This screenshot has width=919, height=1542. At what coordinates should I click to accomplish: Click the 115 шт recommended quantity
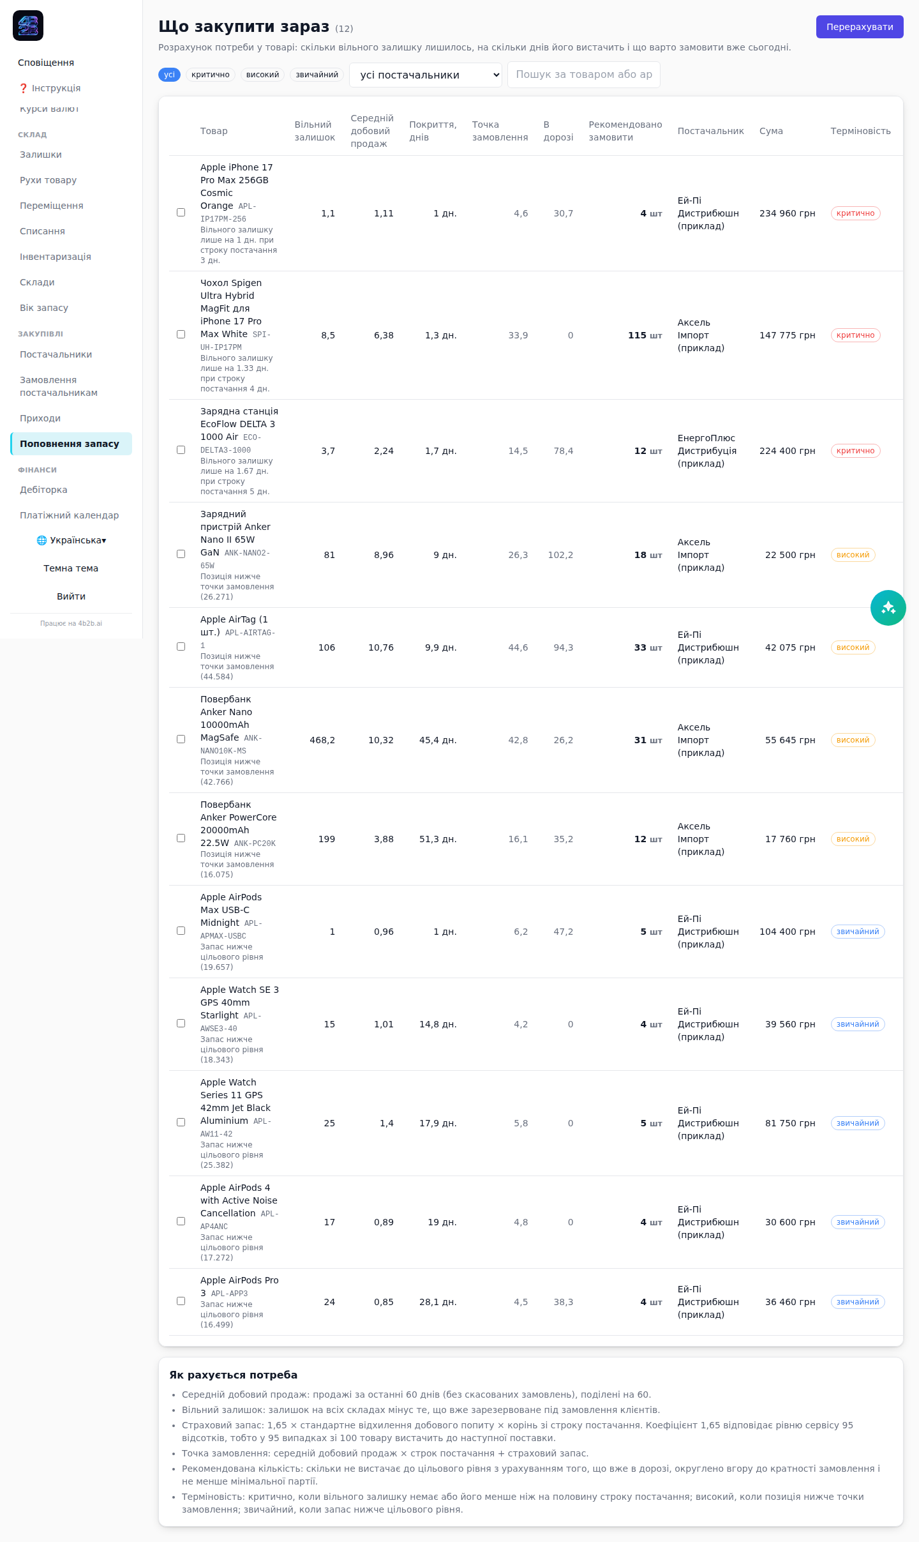coord(645,335)
